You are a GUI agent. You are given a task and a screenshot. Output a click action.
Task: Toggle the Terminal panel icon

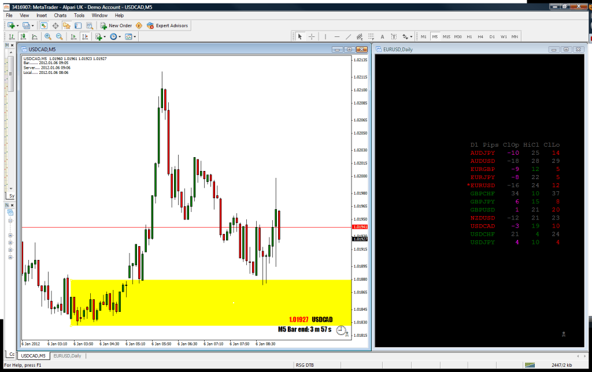pyautogui.click(x=78, y=25)
